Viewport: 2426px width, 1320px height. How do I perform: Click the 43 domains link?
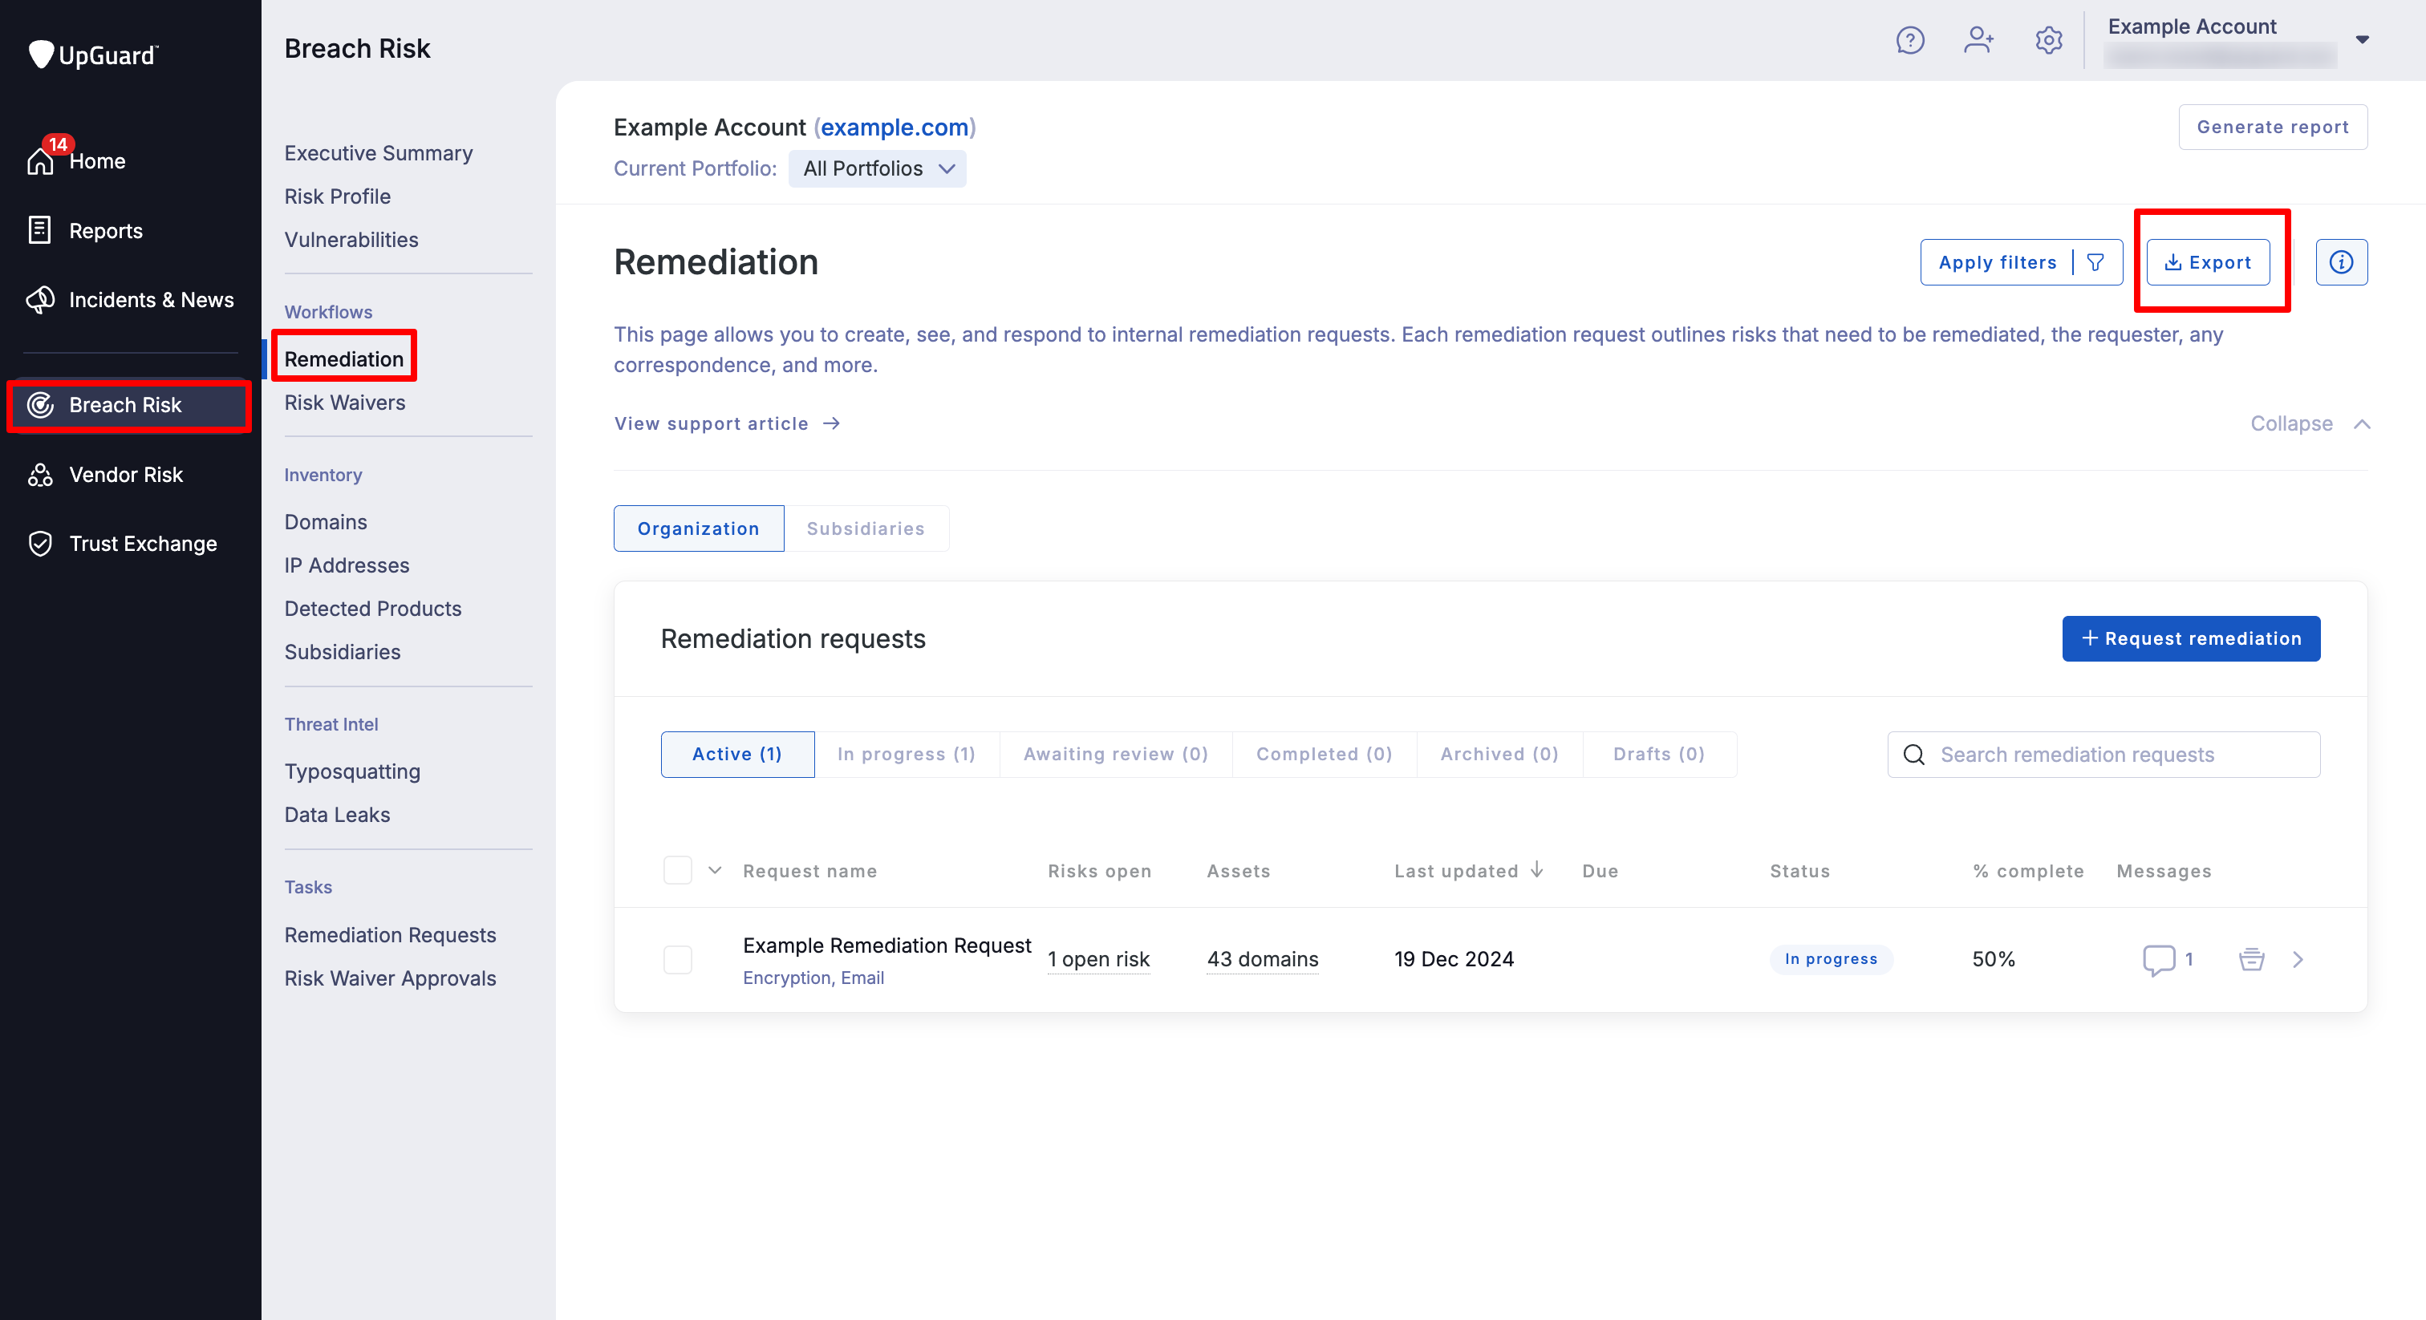1262,959
